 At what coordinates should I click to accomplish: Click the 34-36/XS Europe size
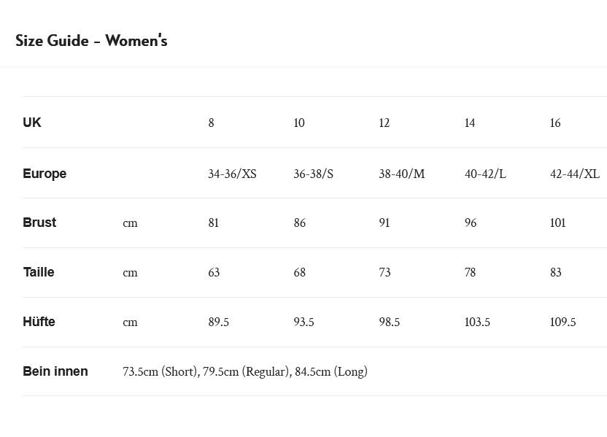tap(232, 174)
